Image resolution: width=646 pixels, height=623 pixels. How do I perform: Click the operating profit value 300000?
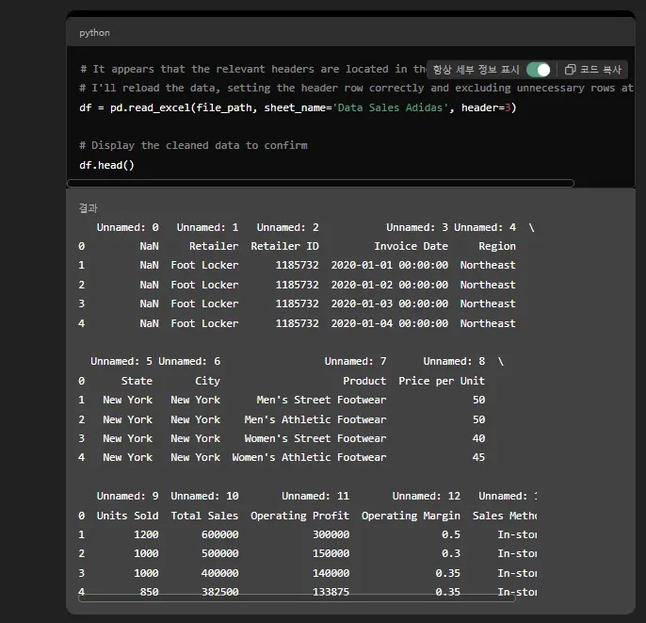click(331, 534)
